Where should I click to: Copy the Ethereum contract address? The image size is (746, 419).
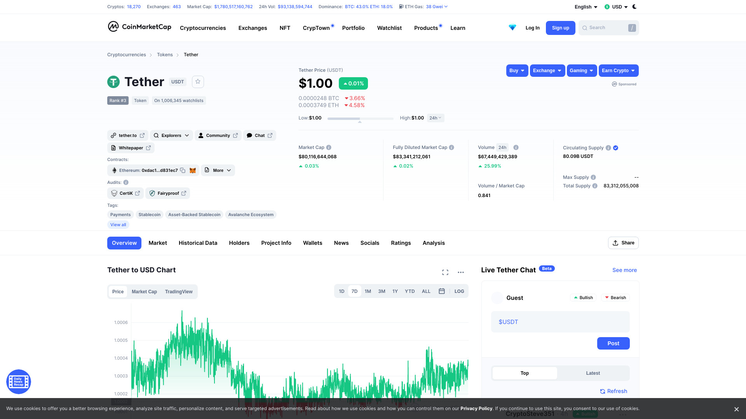[x=183, y=170]
